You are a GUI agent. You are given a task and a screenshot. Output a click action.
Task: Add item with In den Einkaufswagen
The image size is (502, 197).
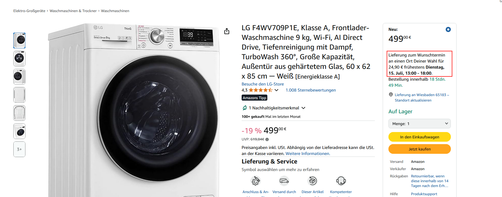tap(419, 137)
